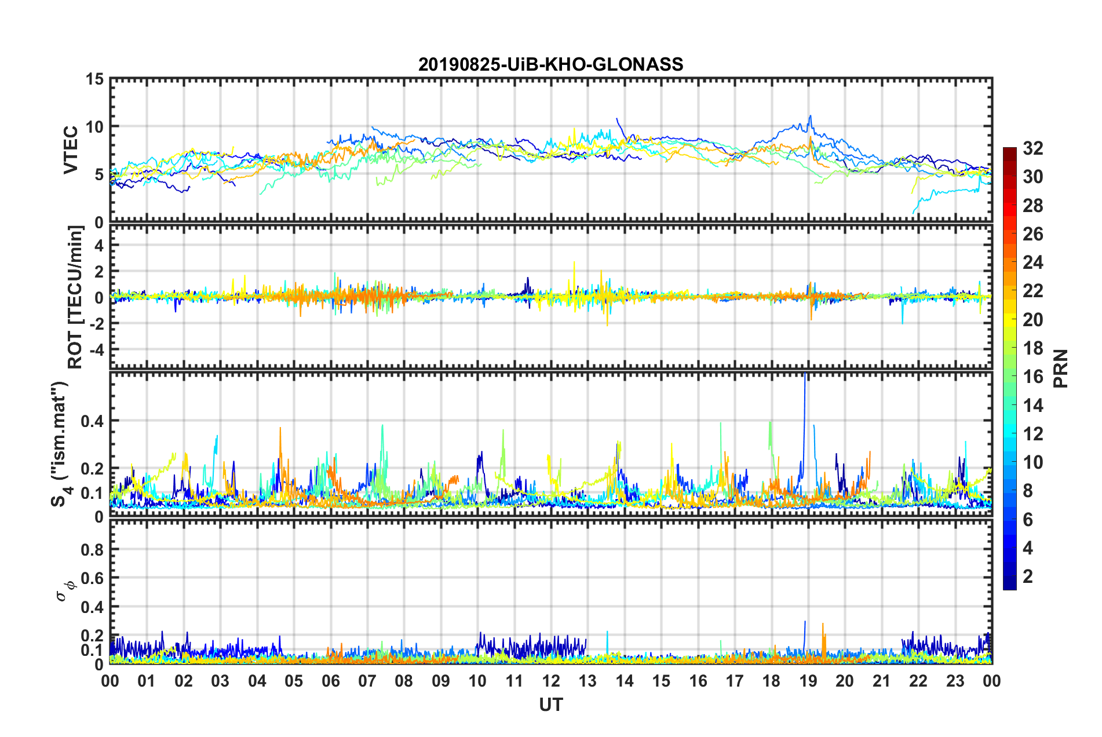Click the colorbar tick label 24
The image size is (1102, 737).
pos(1033,262)
